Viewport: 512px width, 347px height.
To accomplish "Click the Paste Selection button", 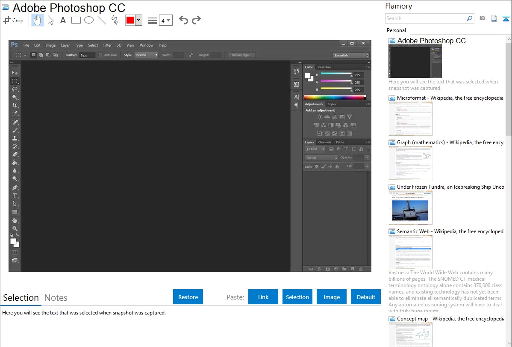I will point(297,297).
